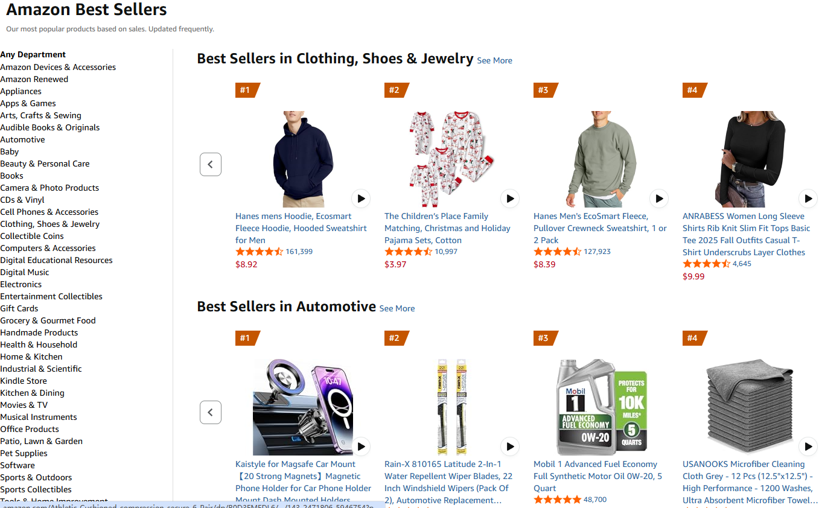The width and height of the screenshot is (822, 508).
Task: Open Kindle Store department
Action: [x=24, y=381]
